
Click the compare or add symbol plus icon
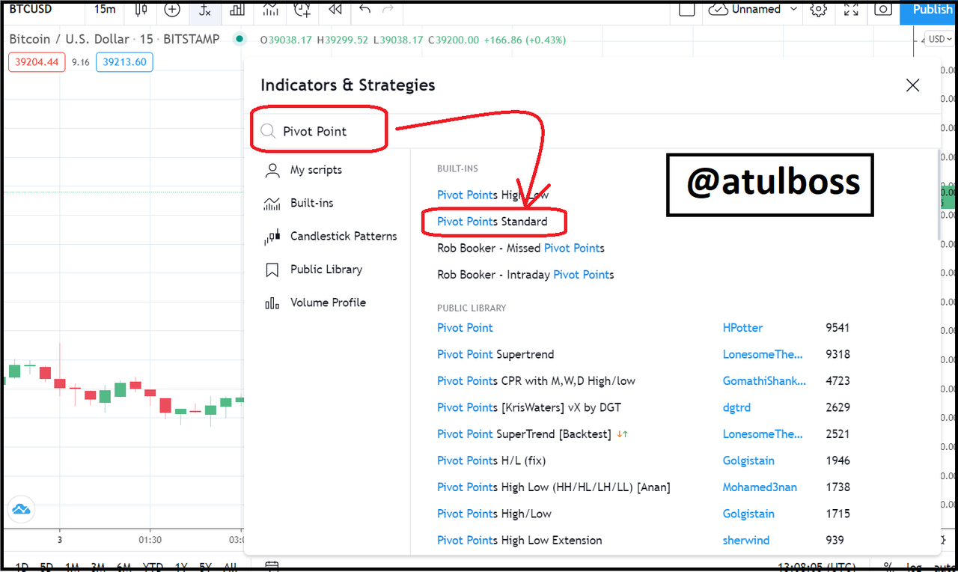[172, 9]
